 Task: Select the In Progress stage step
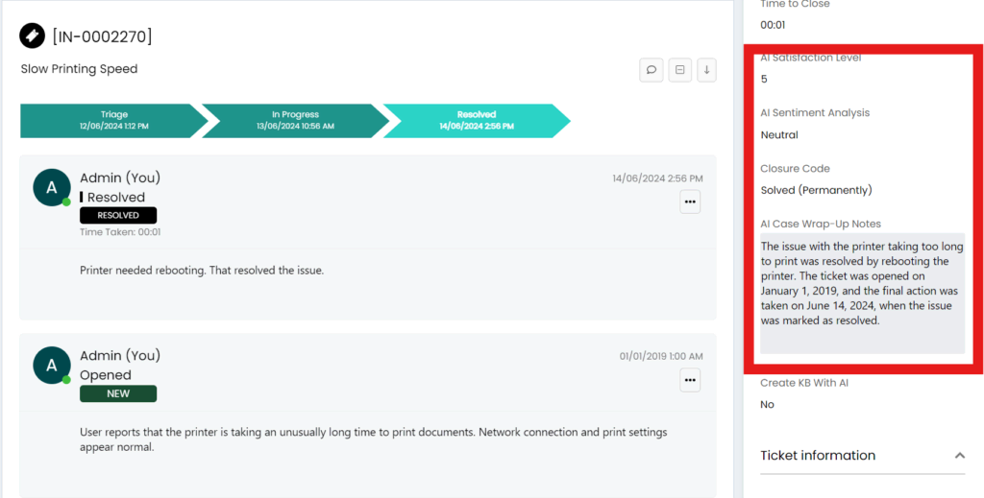coord(293,121)
